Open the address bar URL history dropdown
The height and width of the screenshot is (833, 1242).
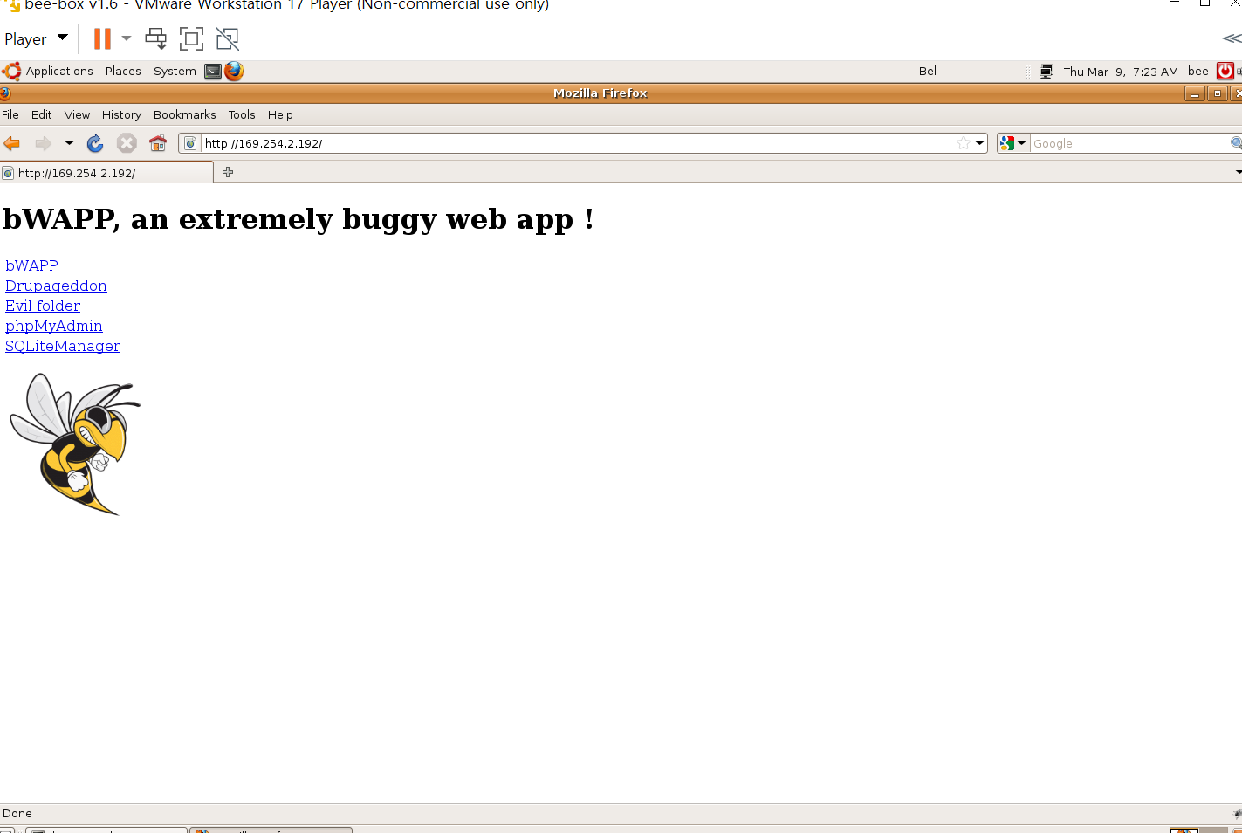tap(980, 143)
